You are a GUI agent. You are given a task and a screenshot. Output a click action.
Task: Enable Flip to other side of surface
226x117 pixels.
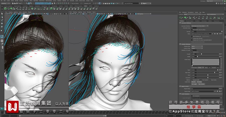pos(192,30)
